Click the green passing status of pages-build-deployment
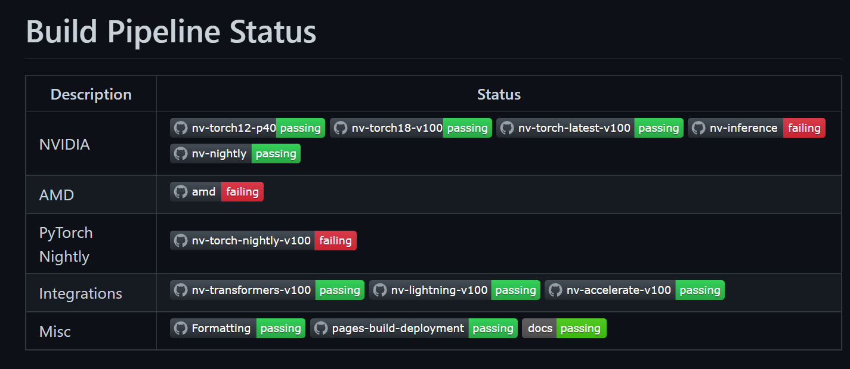 493,328
